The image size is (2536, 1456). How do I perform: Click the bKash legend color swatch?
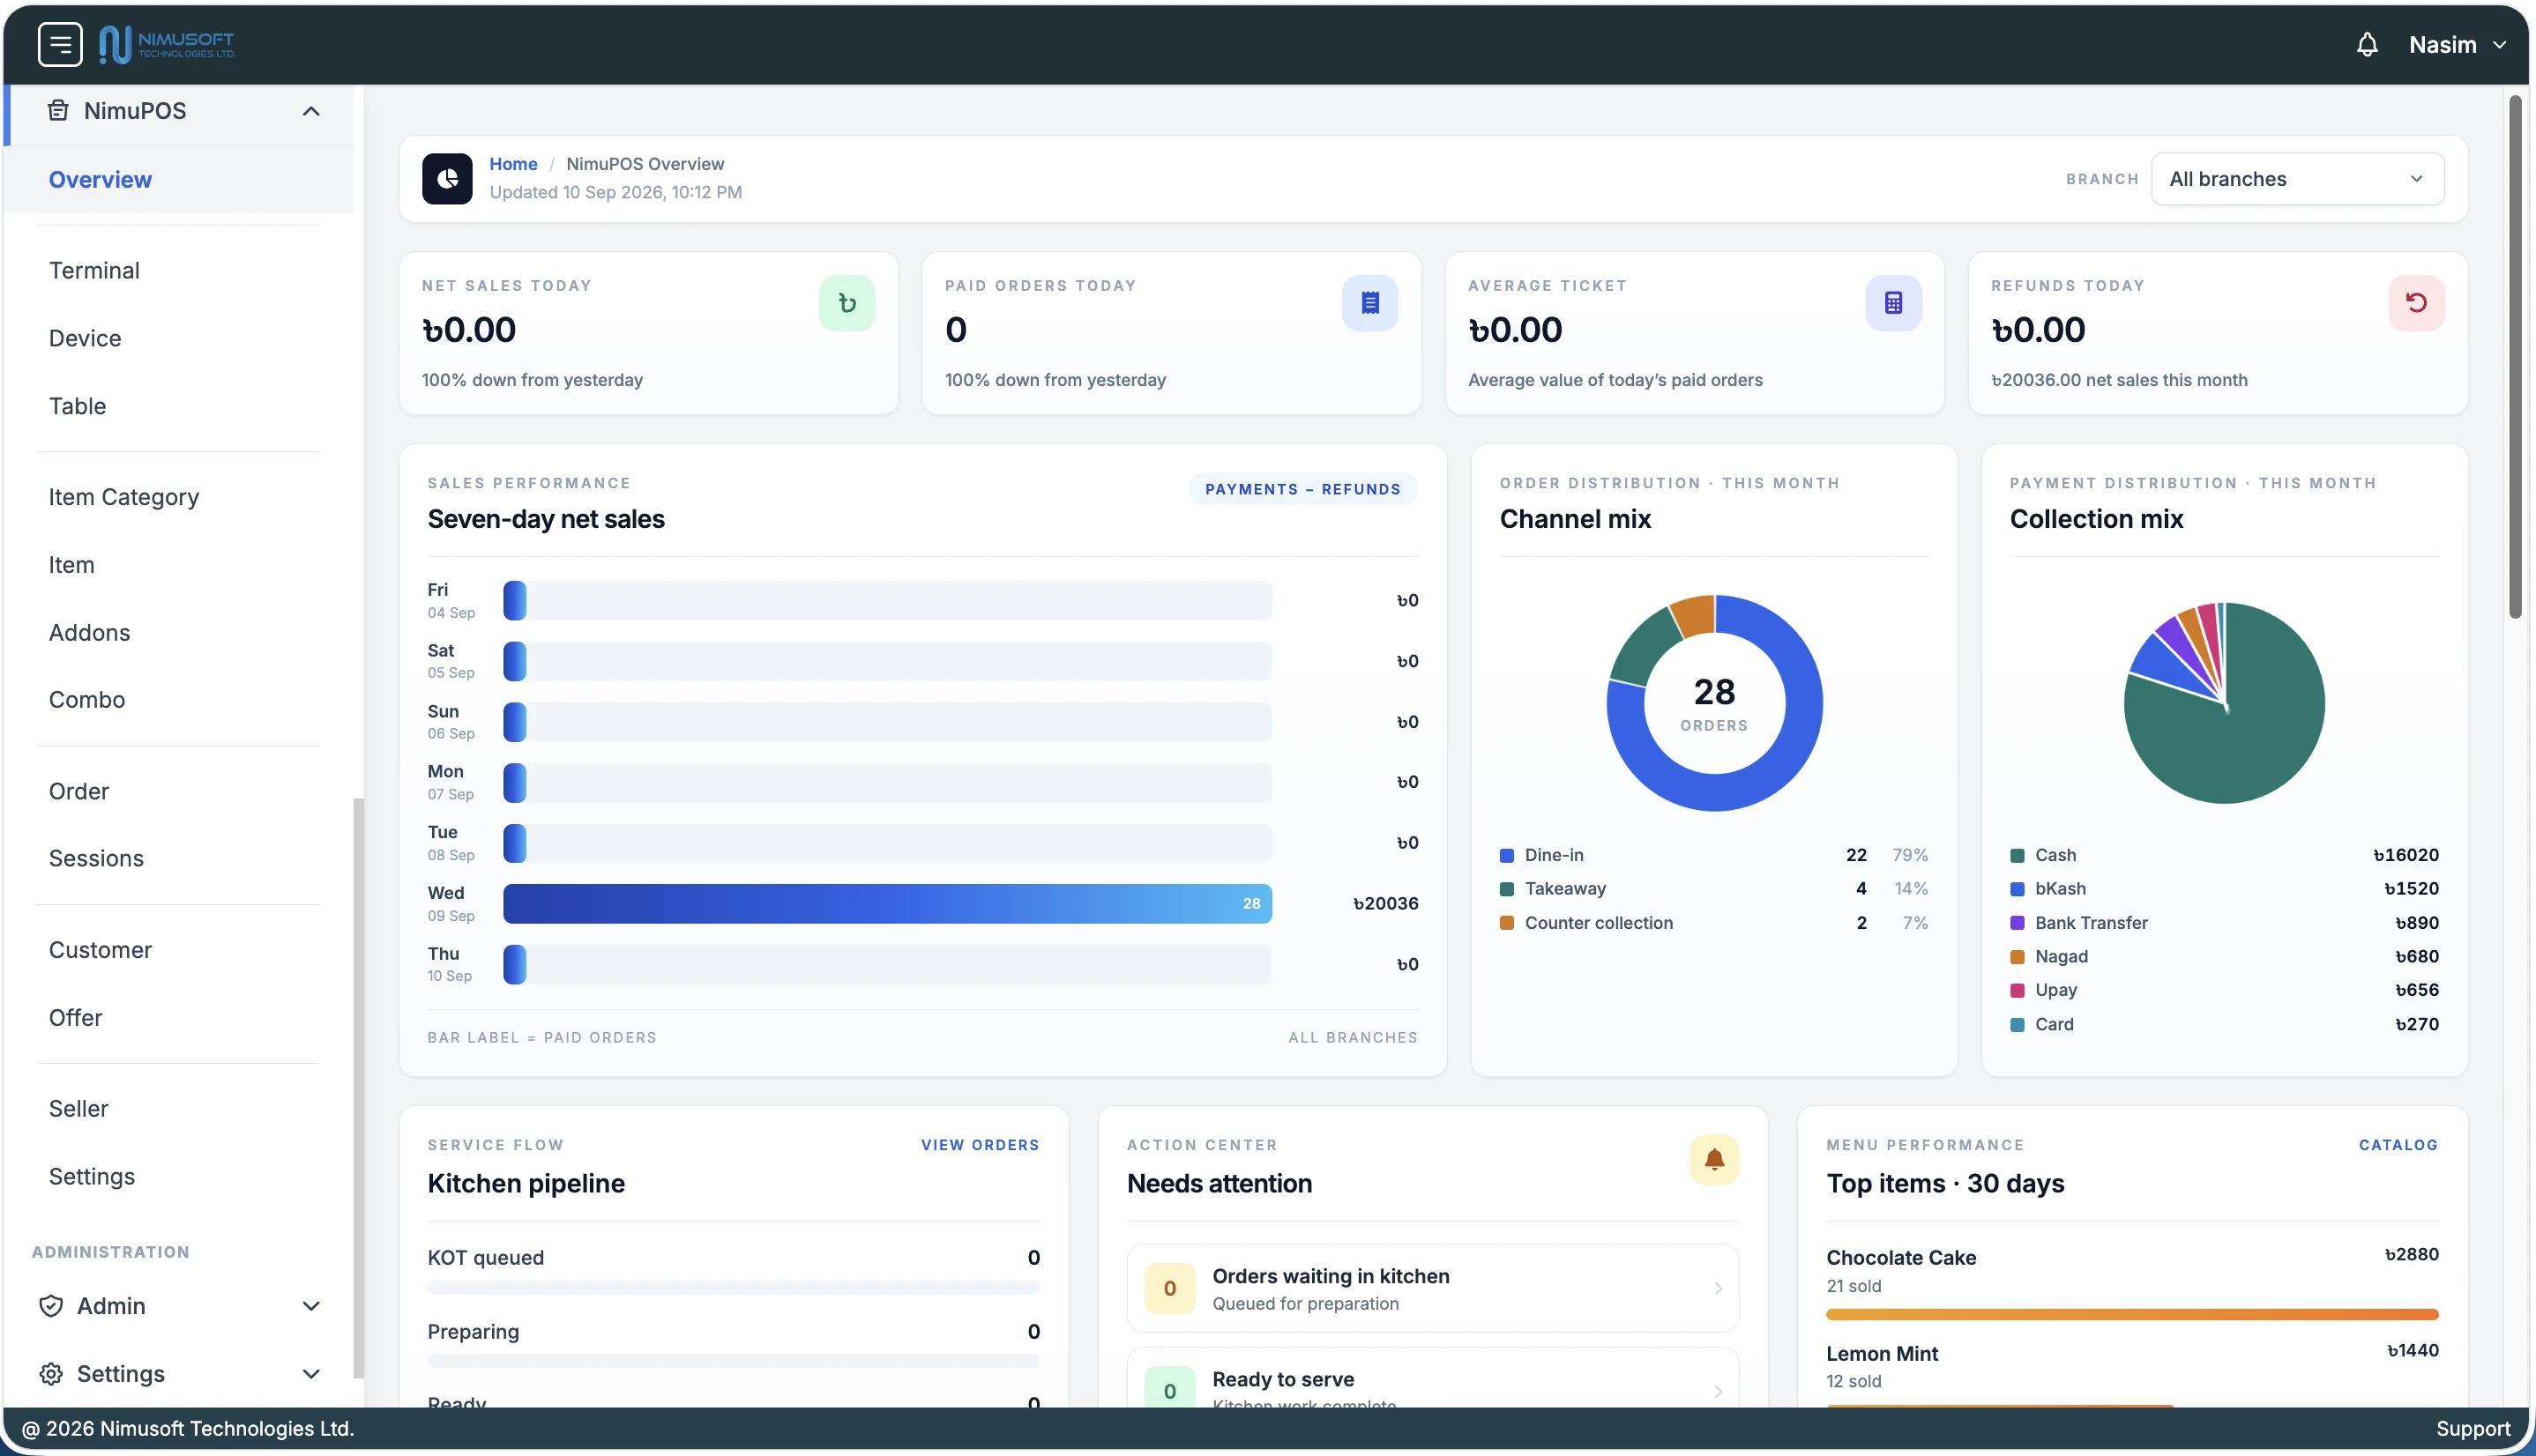pyautogui.click(x=2017, y=889)
